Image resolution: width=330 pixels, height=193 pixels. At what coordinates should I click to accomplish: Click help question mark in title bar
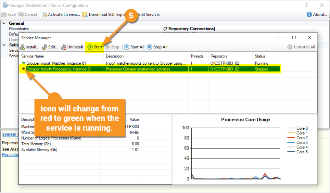point(307,5)
